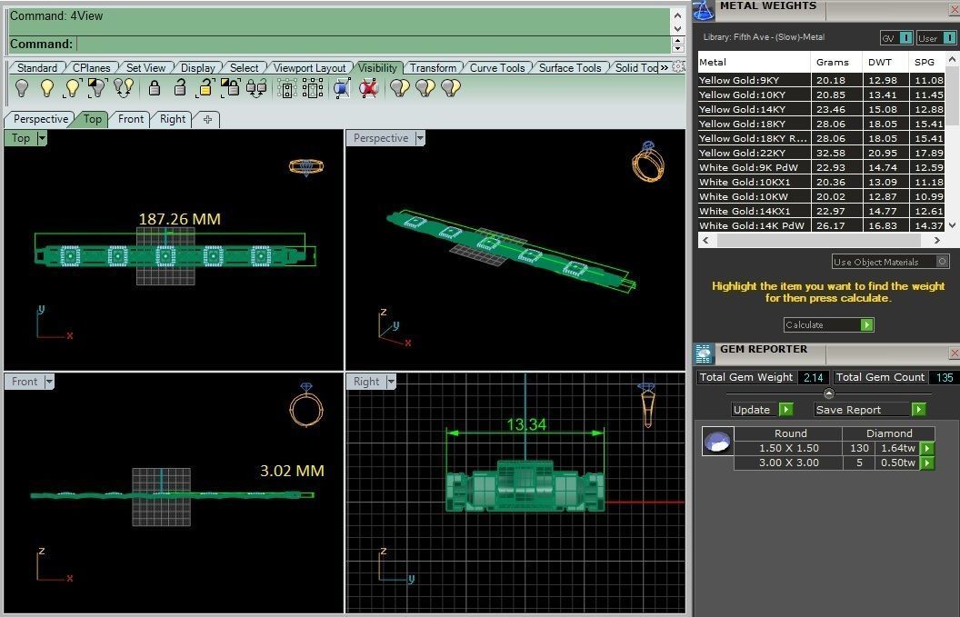
Task: Open the Set View toolbar tab
Action: [145, 68]
